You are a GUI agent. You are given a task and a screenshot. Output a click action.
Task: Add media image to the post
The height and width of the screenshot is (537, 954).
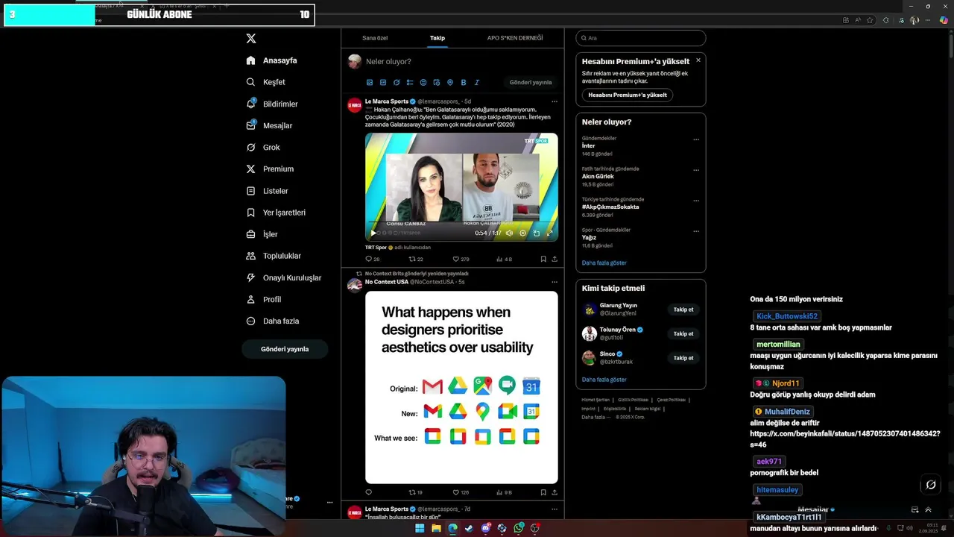point(370,82)
